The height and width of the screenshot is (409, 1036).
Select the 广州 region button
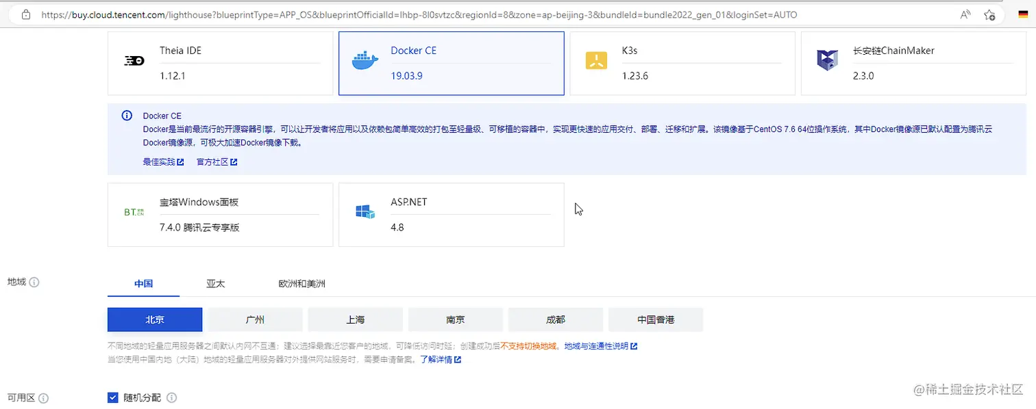255,319
